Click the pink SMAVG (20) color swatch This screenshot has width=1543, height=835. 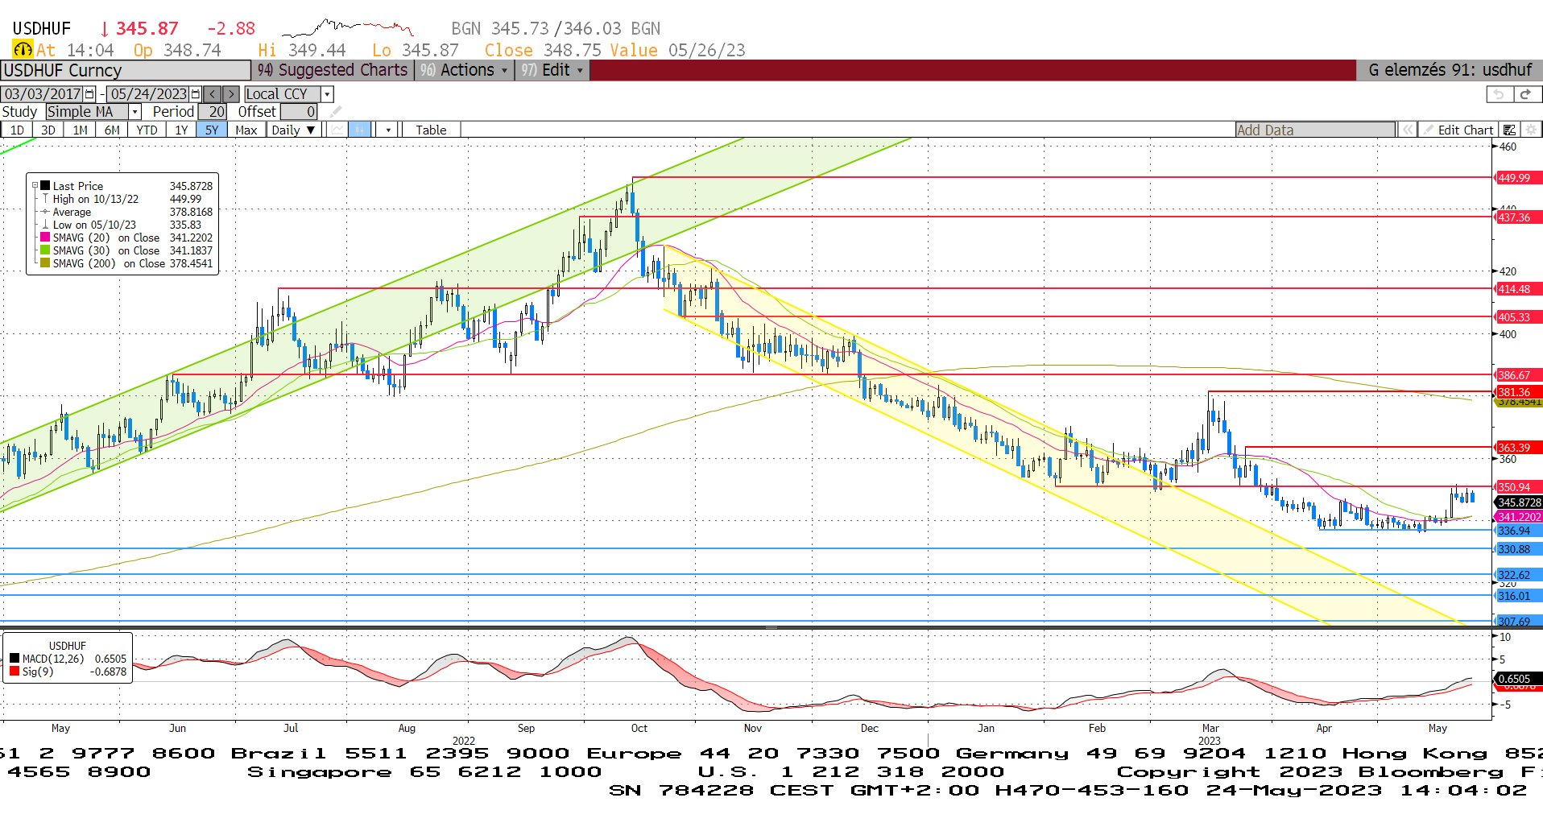coord(46,238)
